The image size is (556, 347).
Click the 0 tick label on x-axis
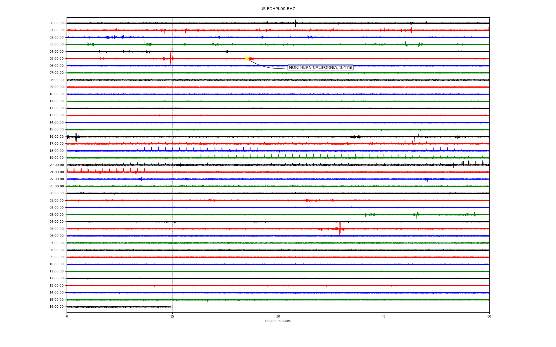coord(67,317)
